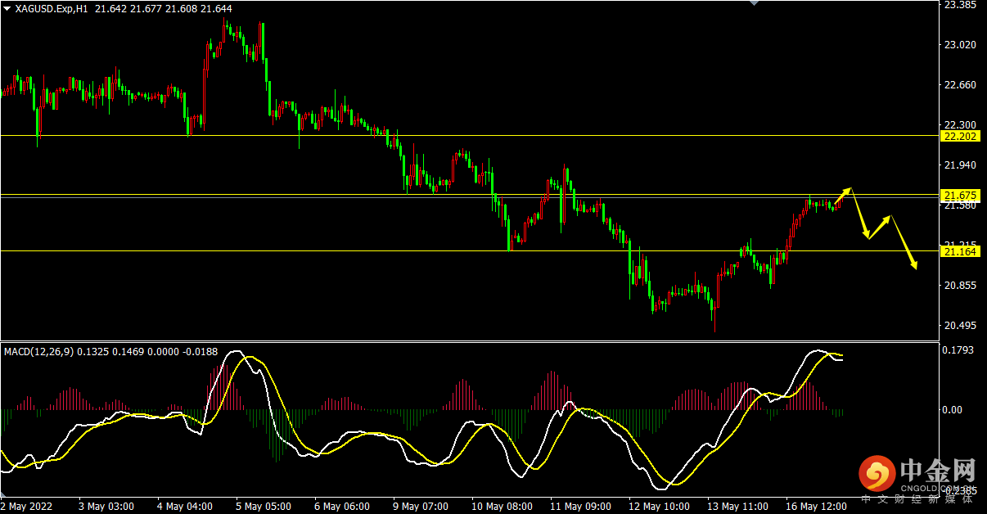Click the 0.1793 value on MACD scale
987x514 pixels.
click(x=959, y=351)
